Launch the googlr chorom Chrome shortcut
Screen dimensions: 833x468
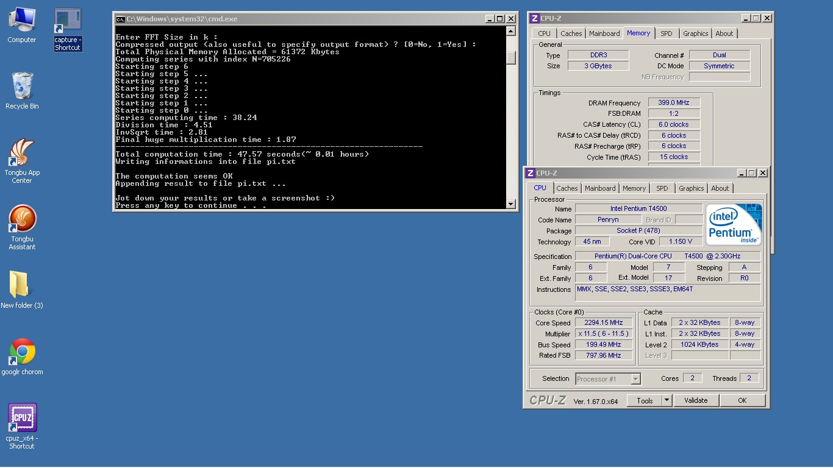22,356
